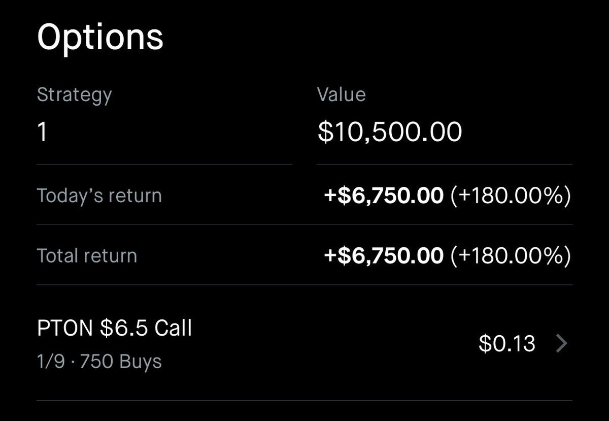The height and width of the screenshot is (421, 609).
Task: Tap the PTON ticker symbol
Action: [x=65, y=328]
